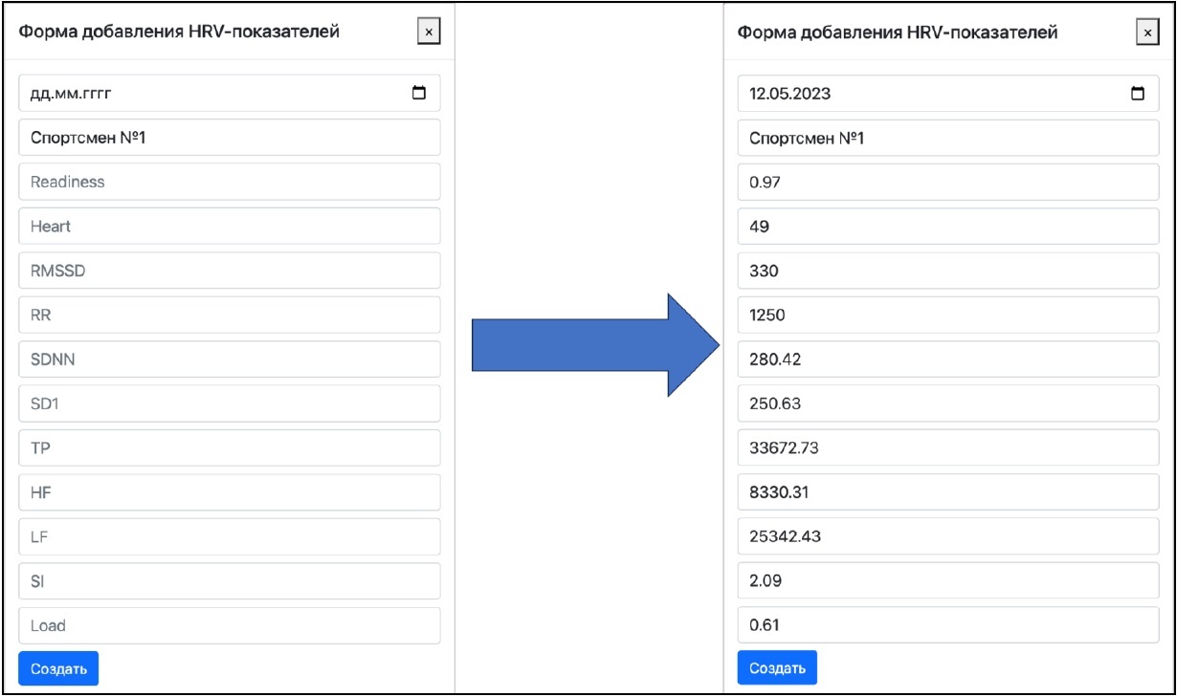The image size is (1177, 697).
Task: Click the дд.мм.гггг date input
Action: (211, 94)
